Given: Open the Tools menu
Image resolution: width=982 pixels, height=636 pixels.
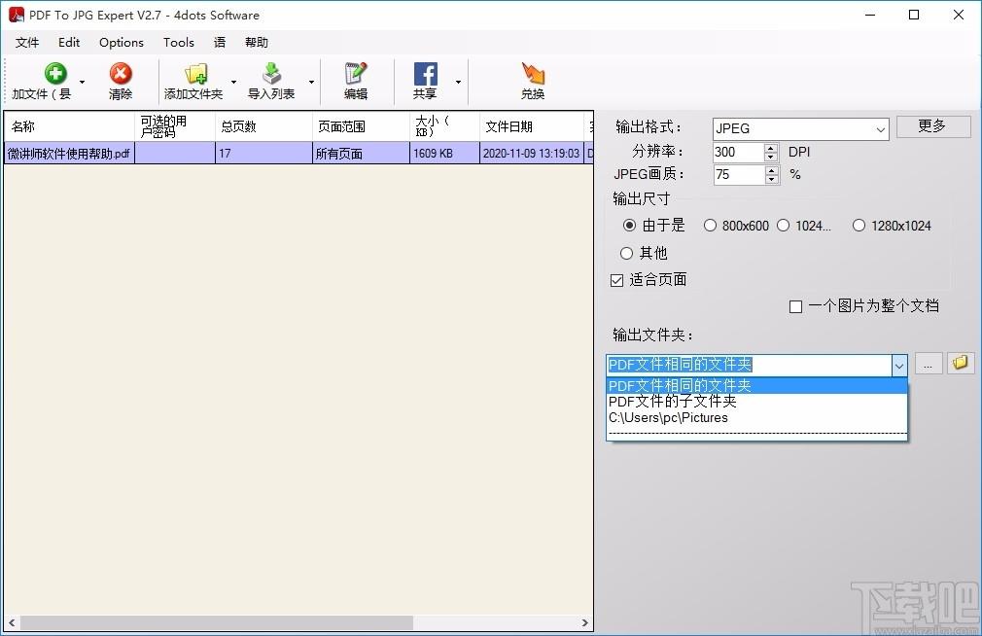Looking at the screenshot, I should (179, 42).
